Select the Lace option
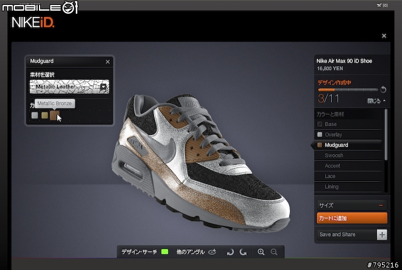The width and height of the screenshot is (402, 270). tap(349, 176)
